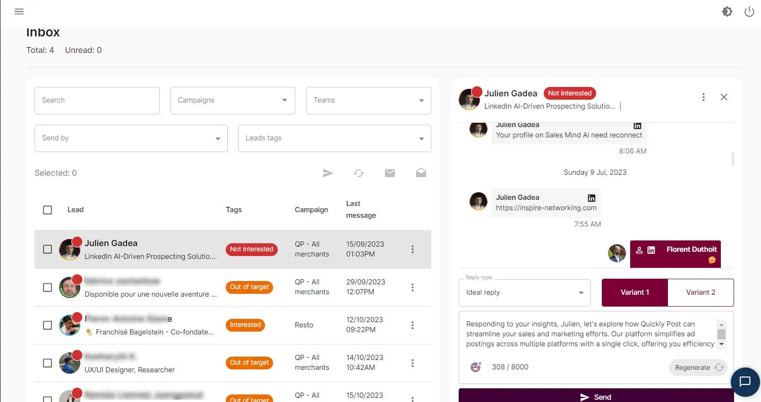The image size is (761, 402).
Task: Close the Julien Gadea conversation panel
Action: pos(724,97)
